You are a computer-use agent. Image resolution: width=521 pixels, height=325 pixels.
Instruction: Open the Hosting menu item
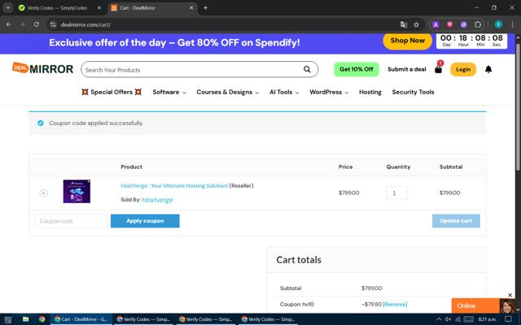click(370, 92)
